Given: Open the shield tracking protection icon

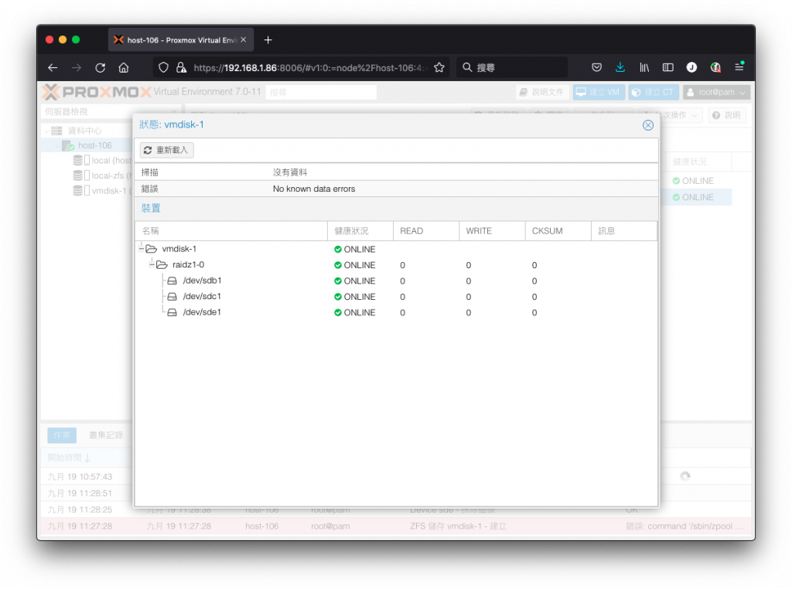Looking at the screenshot, I should [163, 67].
